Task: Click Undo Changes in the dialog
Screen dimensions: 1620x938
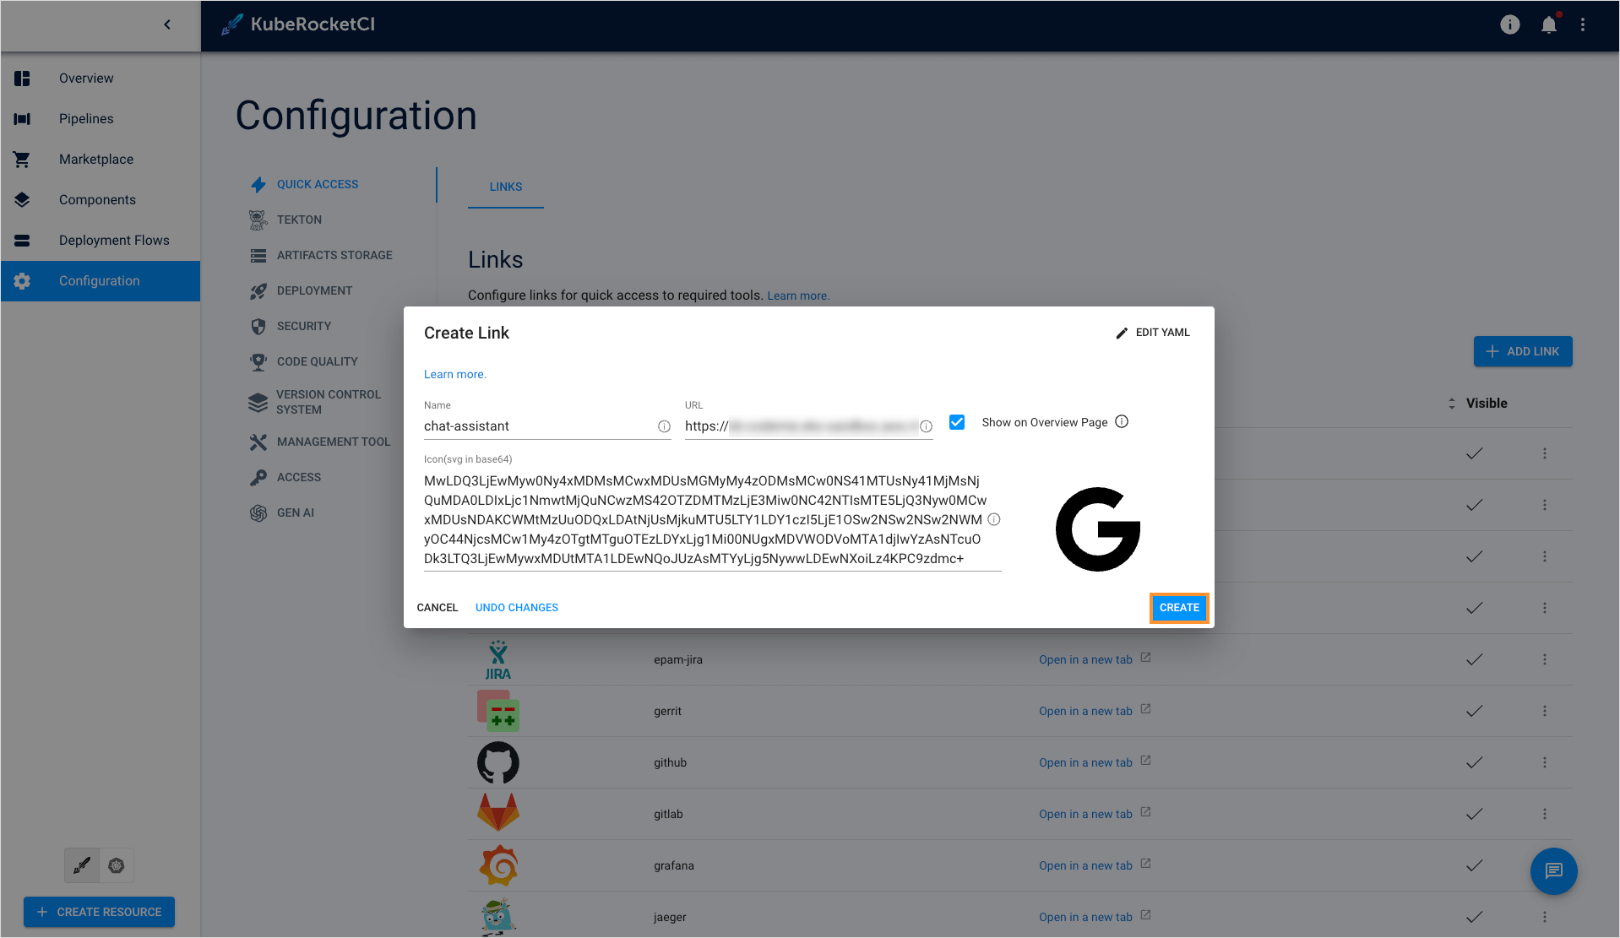Action: 516,608
